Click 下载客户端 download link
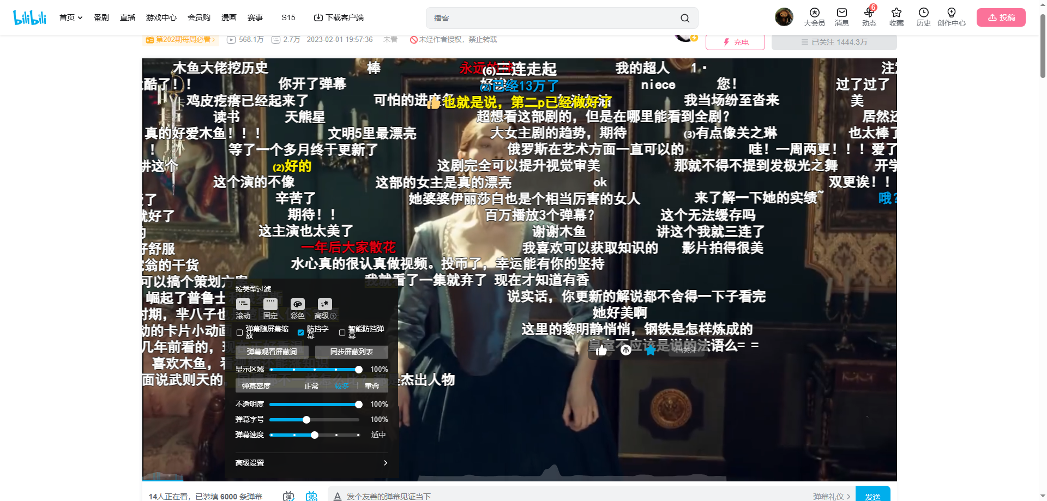 (339, 17)
